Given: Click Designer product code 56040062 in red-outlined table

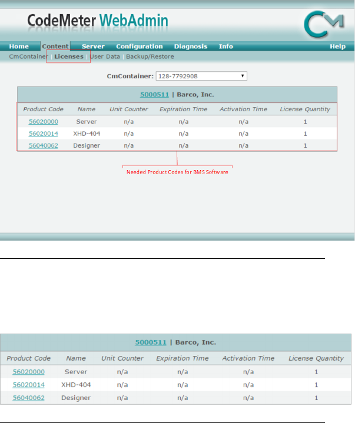Looking at the screenshot, I should [x=44, y=145].
